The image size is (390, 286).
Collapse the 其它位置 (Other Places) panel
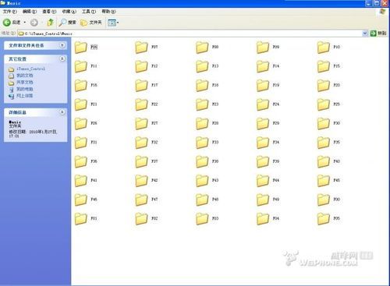pyautogui.click(x=62, y=58)
